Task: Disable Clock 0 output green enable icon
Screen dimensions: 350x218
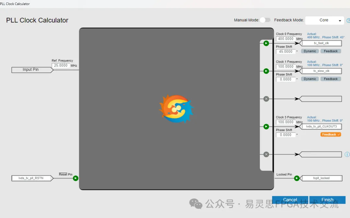Action: [x=266, y=43]
